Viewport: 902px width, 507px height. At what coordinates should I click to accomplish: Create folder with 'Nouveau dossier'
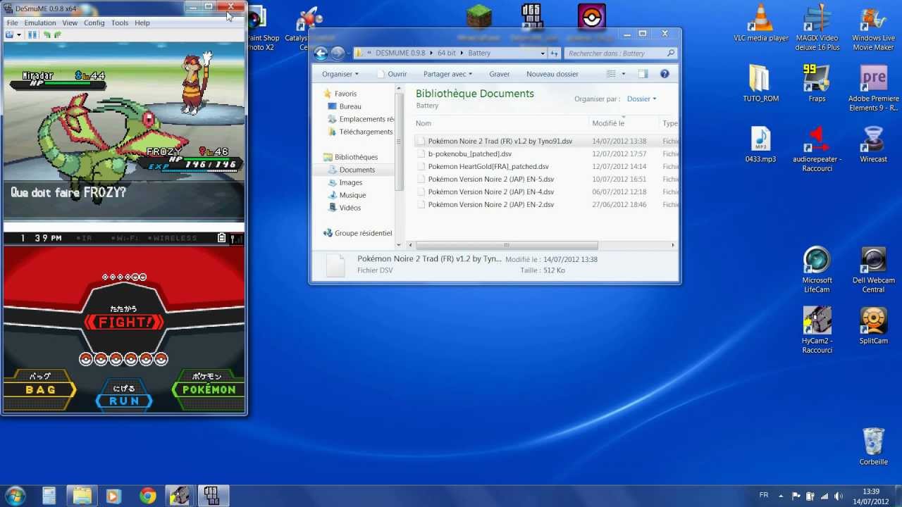pyautogui.click(x=552, y=74)
